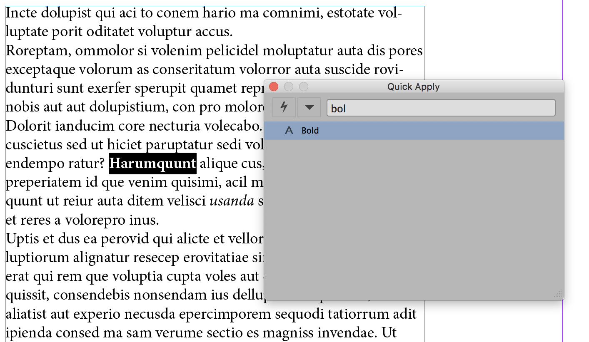Click the lightning bolt Quick Apply icon
This screenshot has height=342, width=589.
(284, 107)
